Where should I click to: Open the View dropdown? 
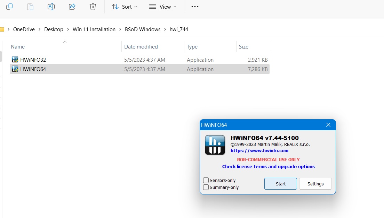(x=162, y=6)
